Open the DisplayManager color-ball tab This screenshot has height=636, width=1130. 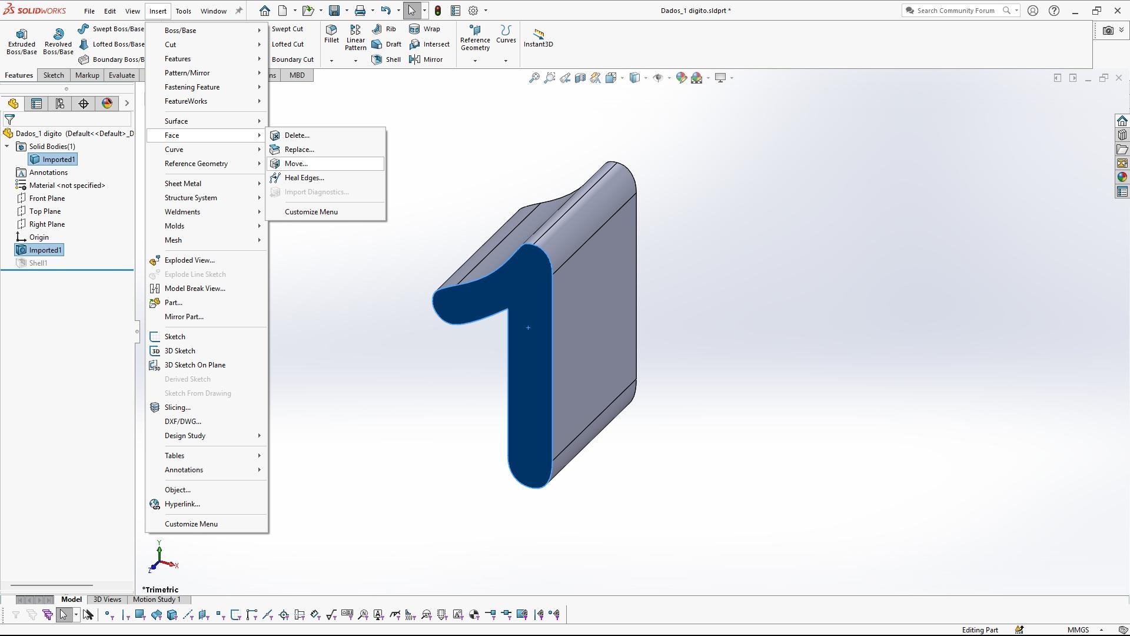107,104
